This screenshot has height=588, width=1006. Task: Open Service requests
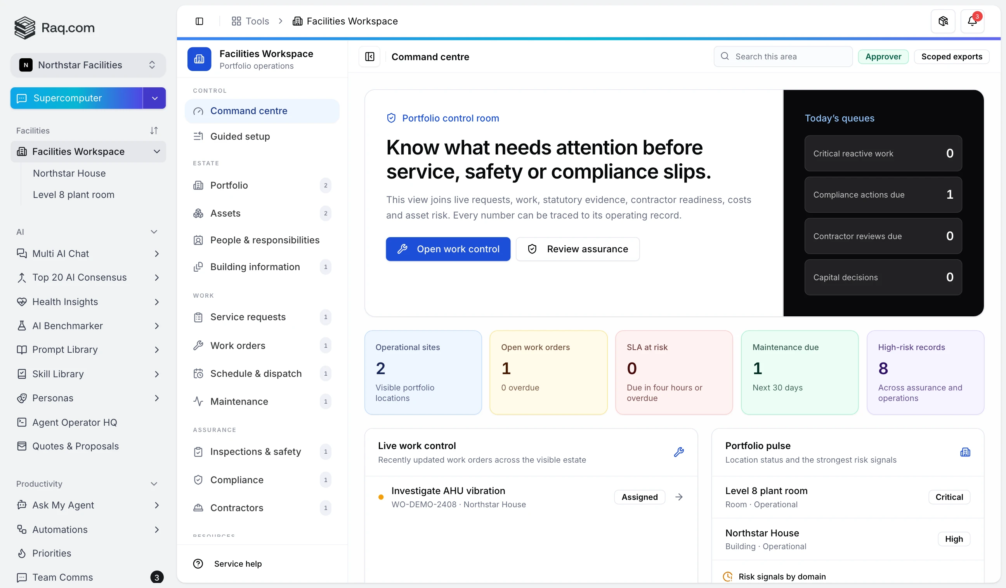coord(262,317)
